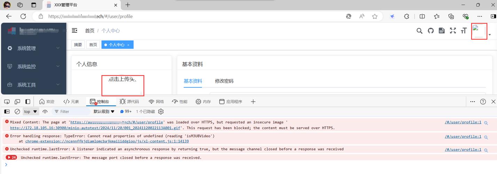The width and height of the screenshot is (497, 174).
Task: Click the console Filter input field
Action: 71,112
